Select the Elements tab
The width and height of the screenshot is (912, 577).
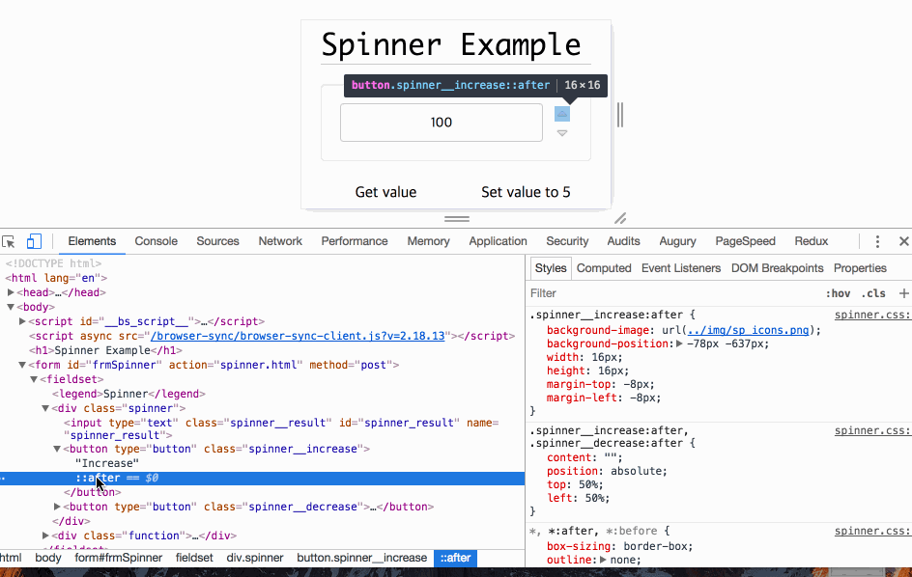[92, 241]
